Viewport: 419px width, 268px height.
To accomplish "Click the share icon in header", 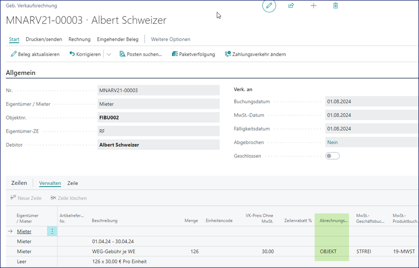I will [x=291, y=6].
